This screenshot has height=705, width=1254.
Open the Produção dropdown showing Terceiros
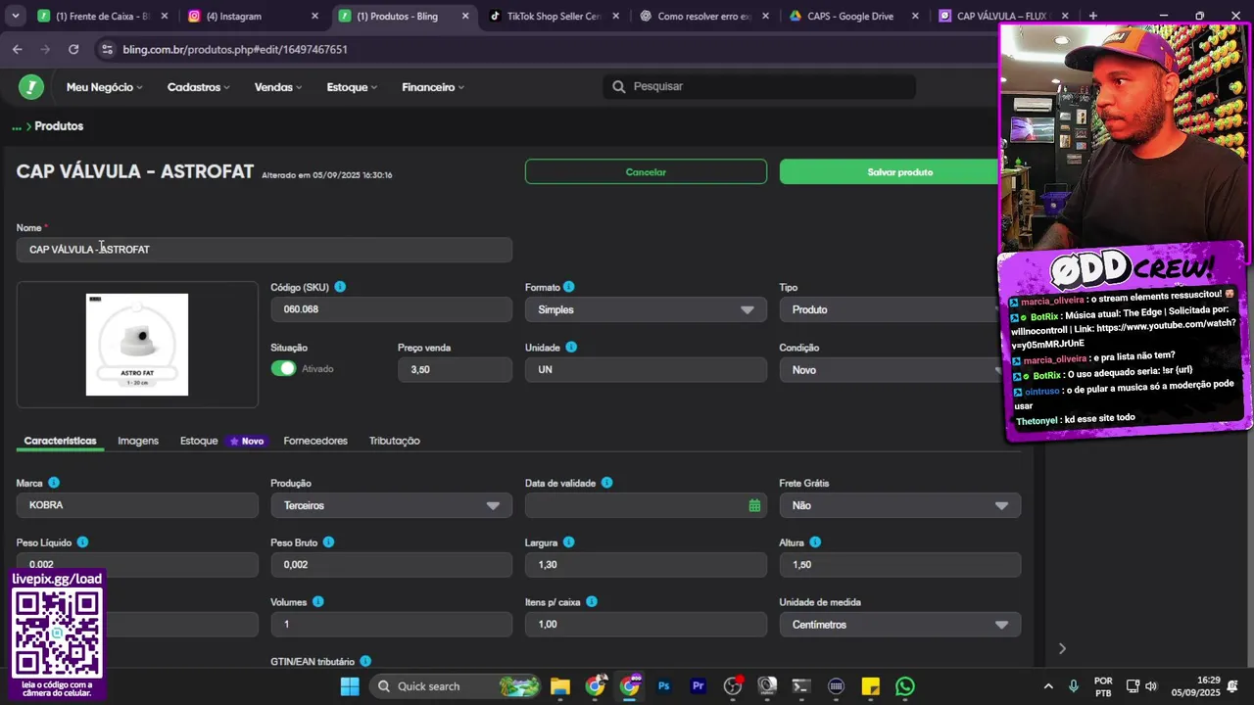391,505
